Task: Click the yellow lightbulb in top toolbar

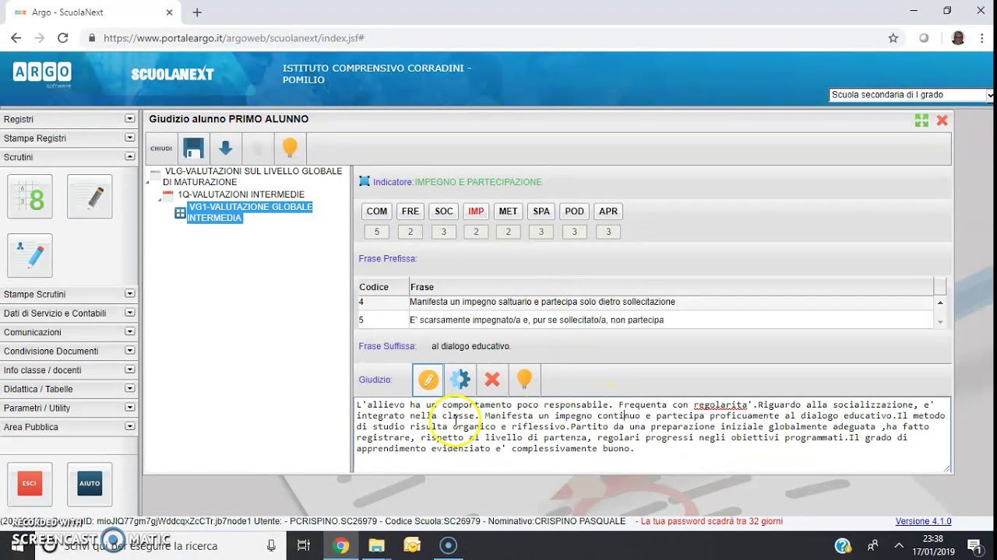Action: pos(290,148)
